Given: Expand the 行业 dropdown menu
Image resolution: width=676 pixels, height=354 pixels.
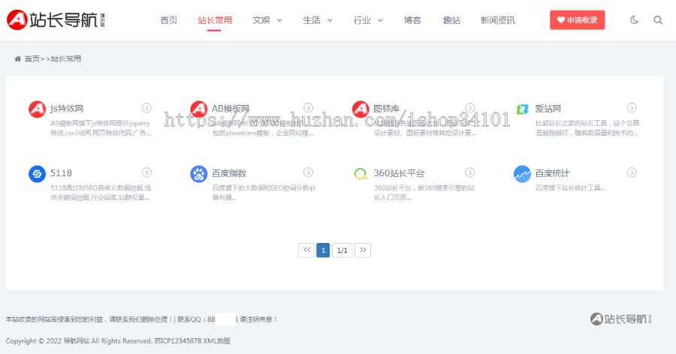Looking at the screenshot, I should 368,20.
